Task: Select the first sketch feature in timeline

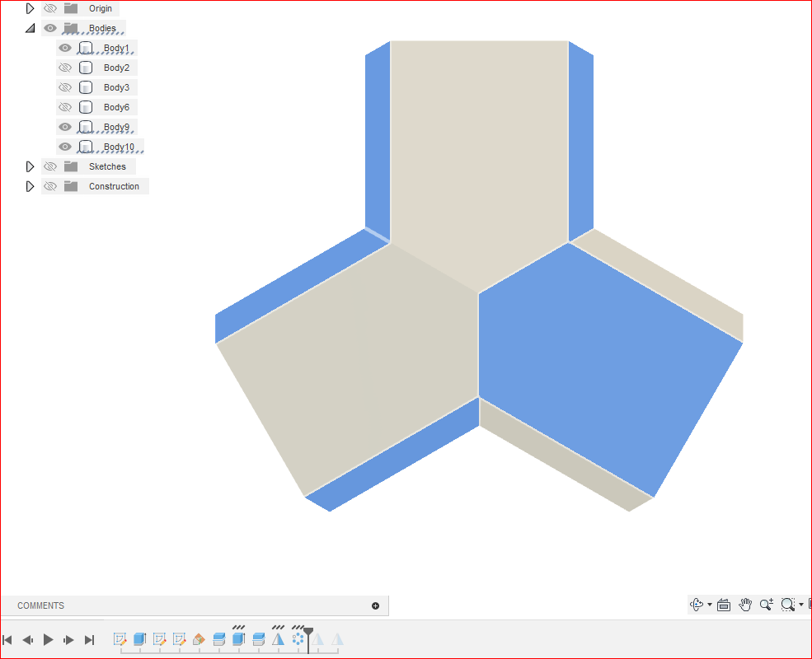Action: coord(120,638)
